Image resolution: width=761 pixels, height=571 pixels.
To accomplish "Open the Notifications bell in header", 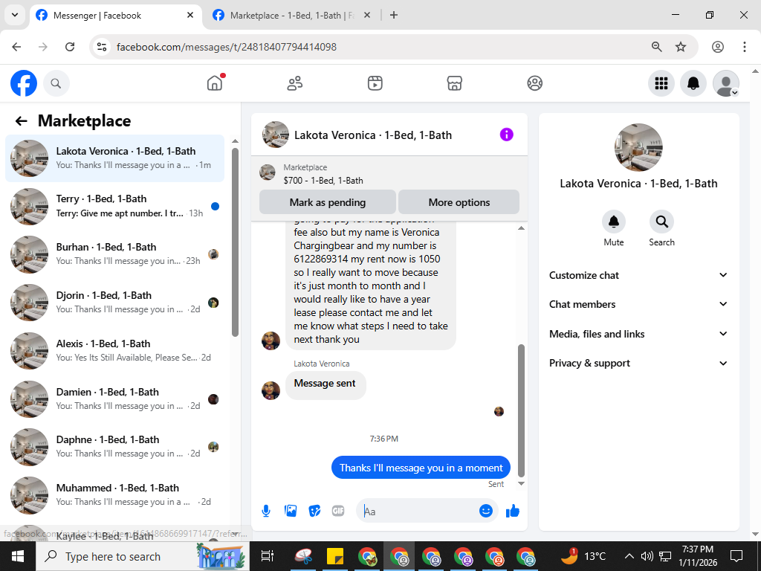I will click(x=693, y=83).
